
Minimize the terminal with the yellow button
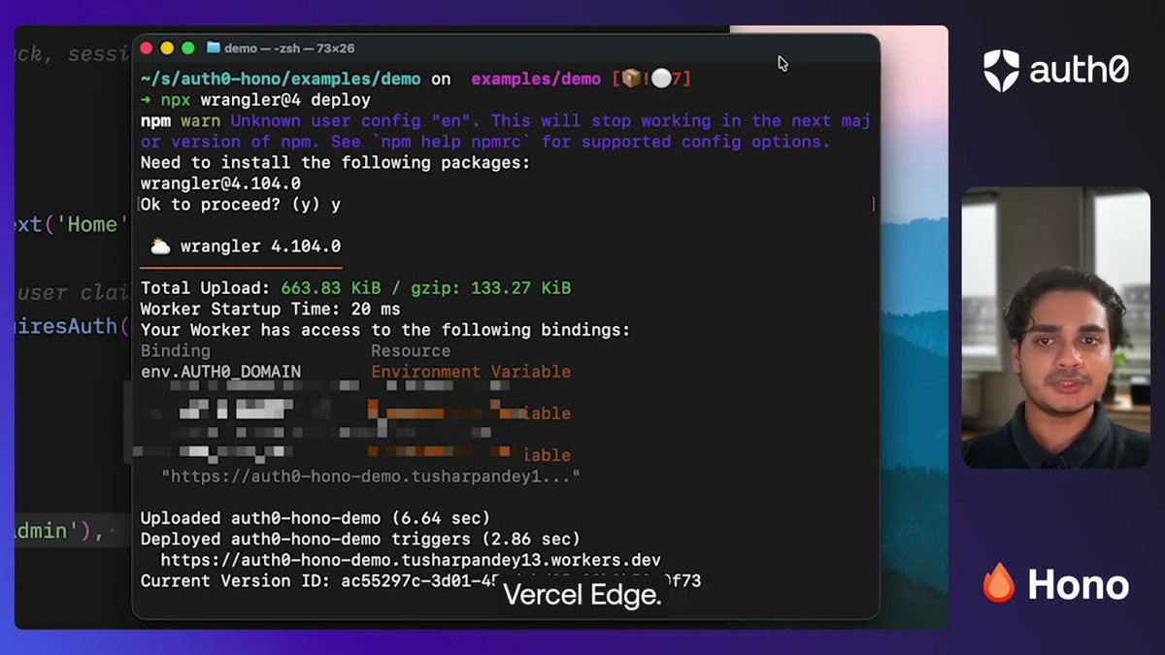click(x=167, y=48)
